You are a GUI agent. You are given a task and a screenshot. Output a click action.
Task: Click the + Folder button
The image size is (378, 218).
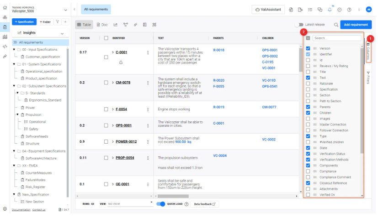click(x=45, y=22)
